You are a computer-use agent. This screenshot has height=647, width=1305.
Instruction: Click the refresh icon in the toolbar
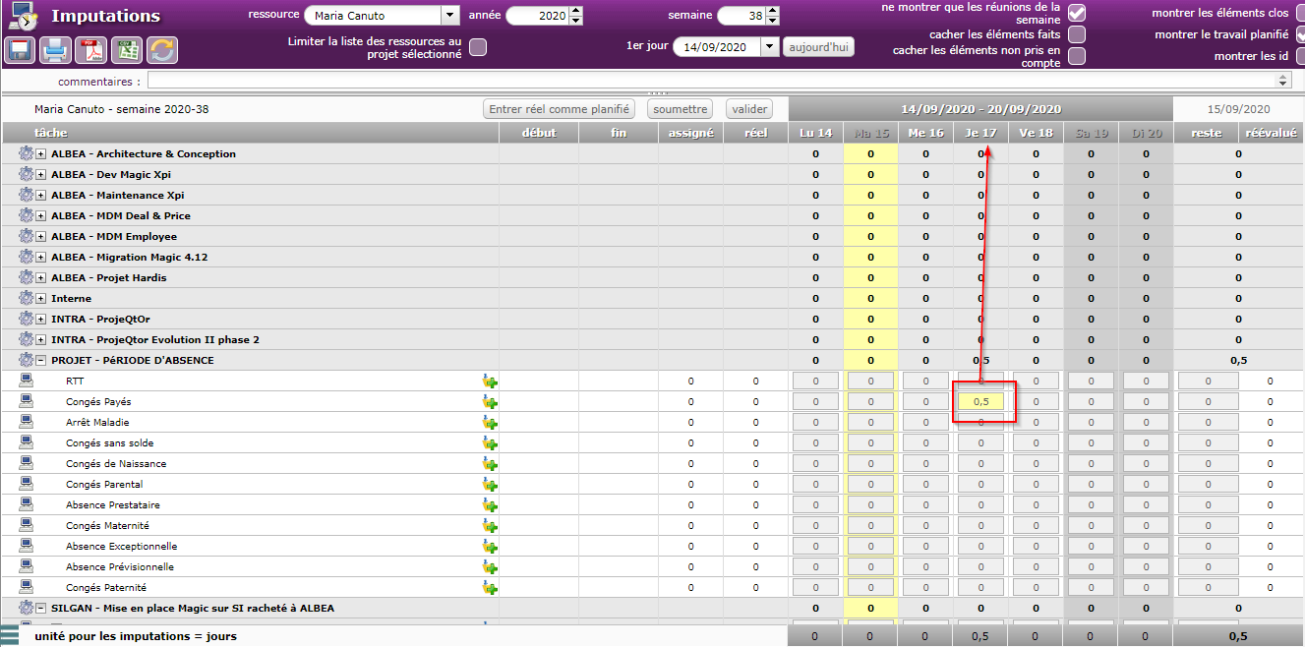pos(162,49)
